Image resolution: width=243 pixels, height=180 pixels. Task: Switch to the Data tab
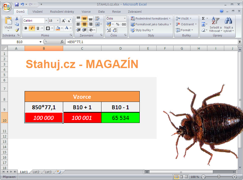point(101,12)
